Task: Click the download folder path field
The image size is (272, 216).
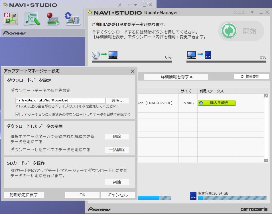Action: coord(60,100)
